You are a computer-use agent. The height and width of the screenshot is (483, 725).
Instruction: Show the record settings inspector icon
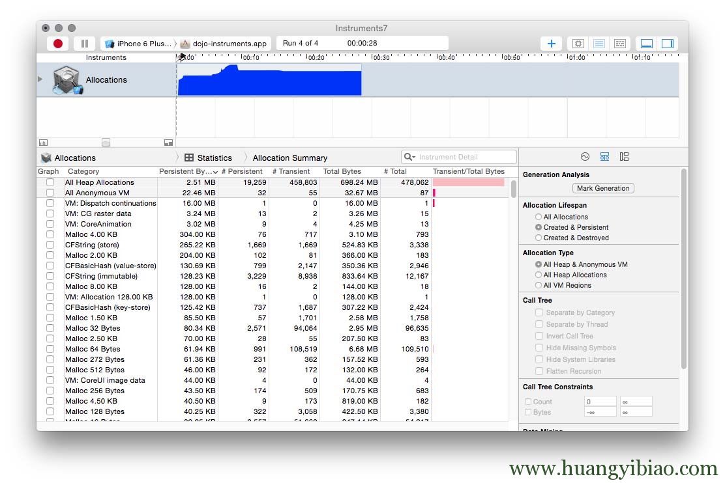pos(585,156)
